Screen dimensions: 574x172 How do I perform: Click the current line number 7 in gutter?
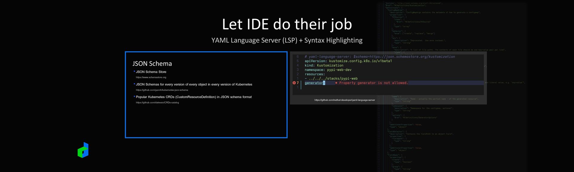pyautogui.click(x=297, y=83)
